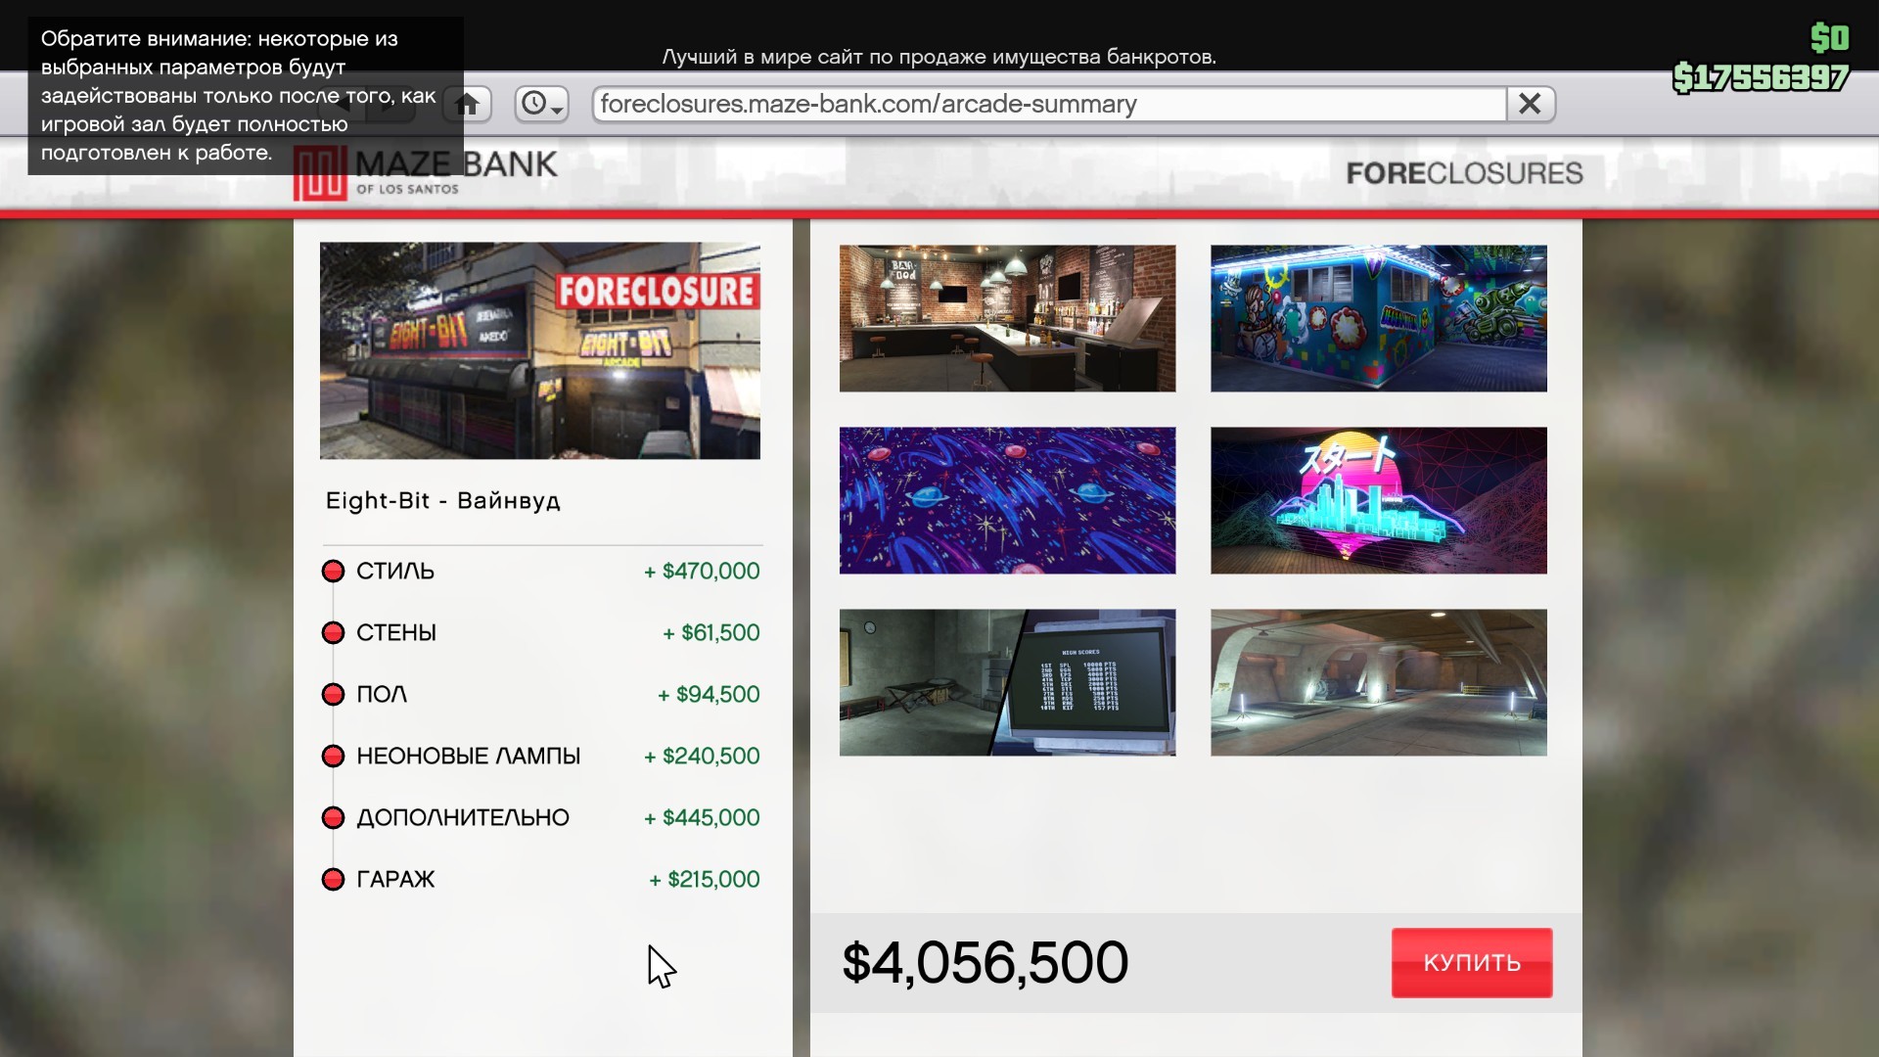The height and width of the screenshot is (1057, 1879).
Task: View the brick bar interior thumbnail
Action: pos(1007,318)
